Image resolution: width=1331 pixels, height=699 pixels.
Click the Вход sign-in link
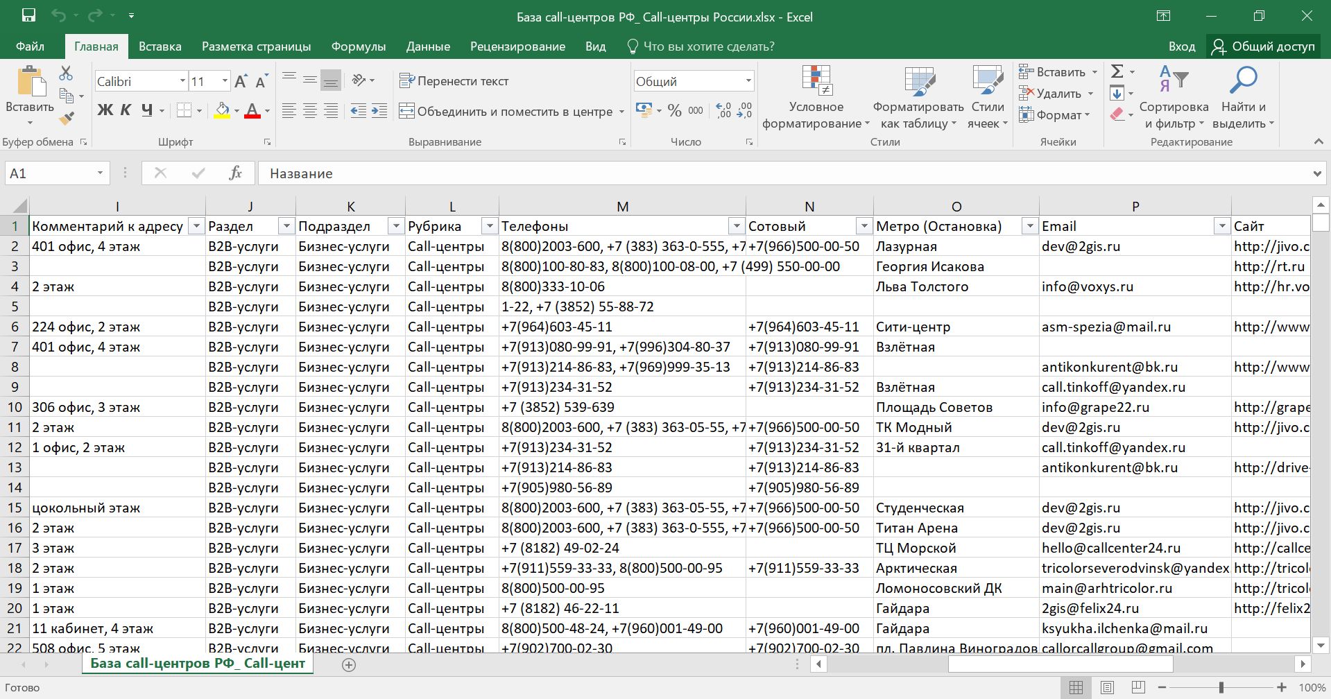click(1181, 46)
